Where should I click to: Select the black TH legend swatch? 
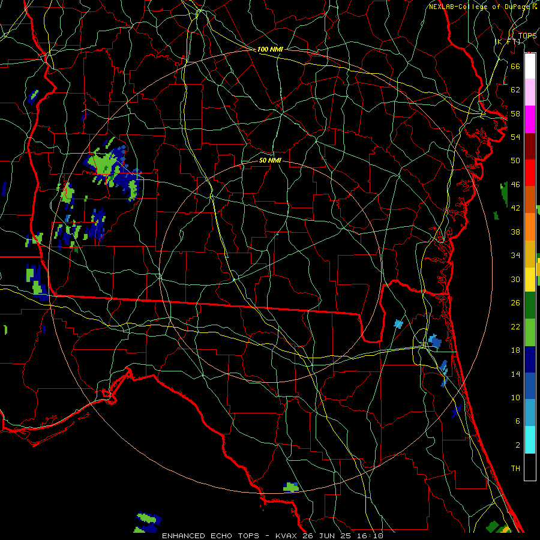pyautogui.click(x=530, y=467)
